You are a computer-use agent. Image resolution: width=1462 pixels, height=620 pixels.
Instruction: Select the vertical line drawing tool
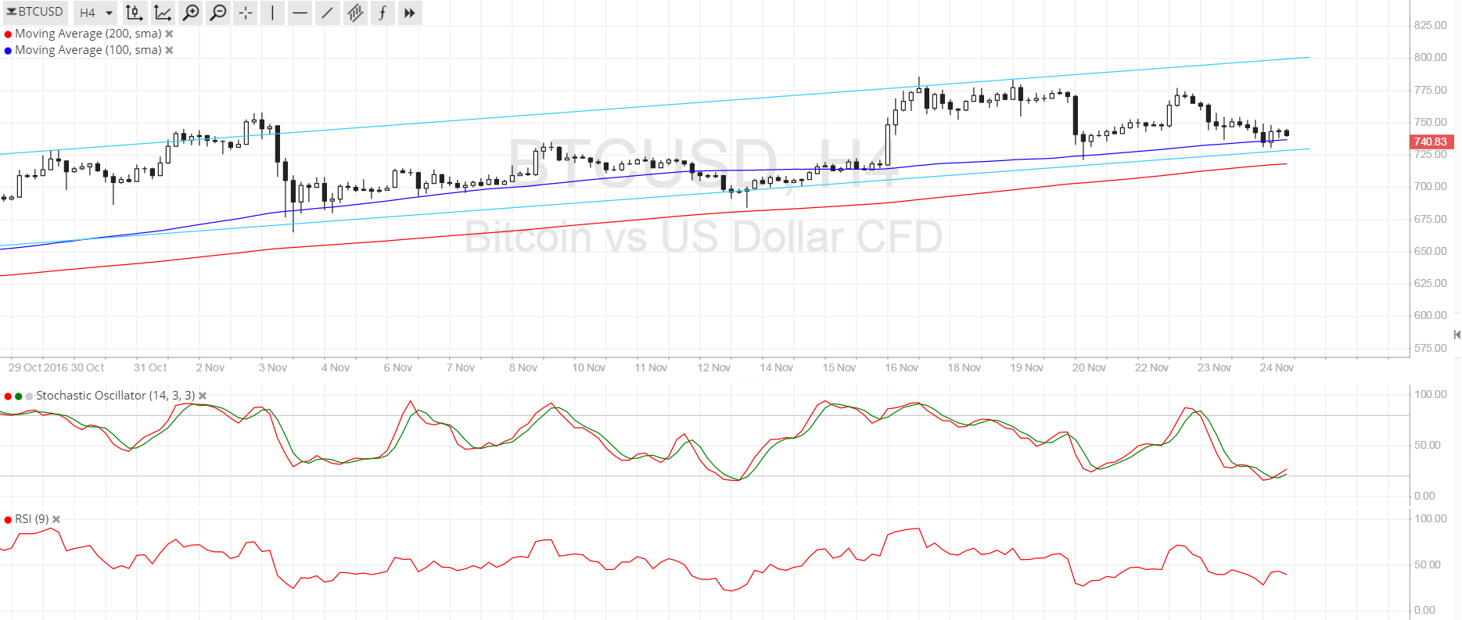[x=272, y=13]
